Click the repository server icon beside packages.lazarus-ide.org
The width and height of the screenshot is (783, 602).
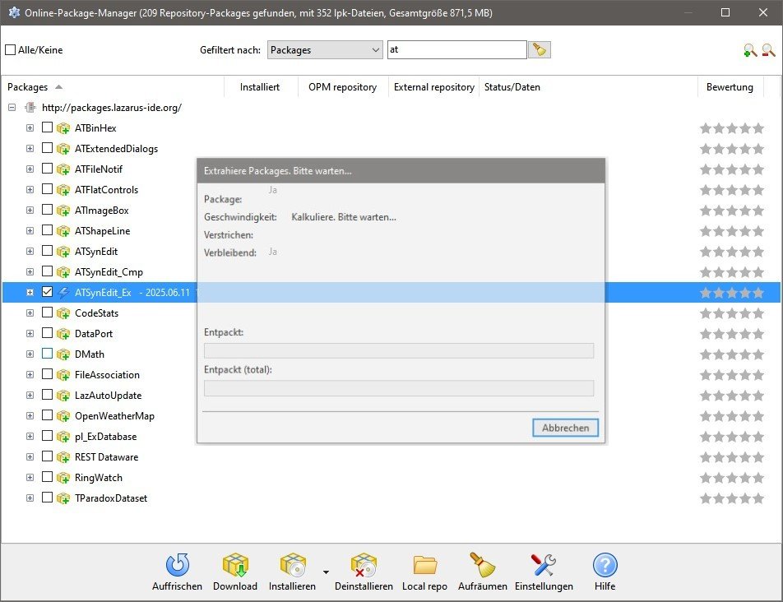(30, 107)
